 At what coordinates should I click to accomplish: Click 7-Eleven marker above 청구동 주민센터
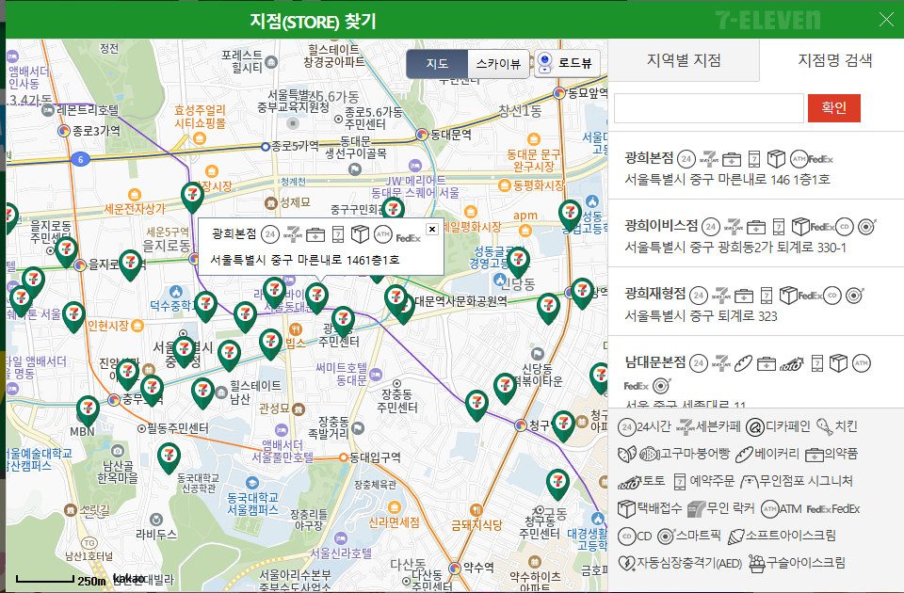[557, 483]
